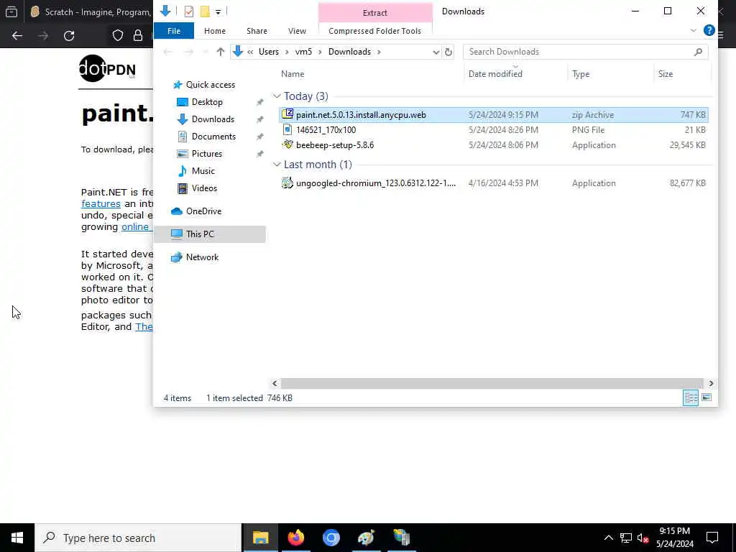Open Videos in the navigation pane
The width and height of the screenshot is (736, 552).
point(204,188)
